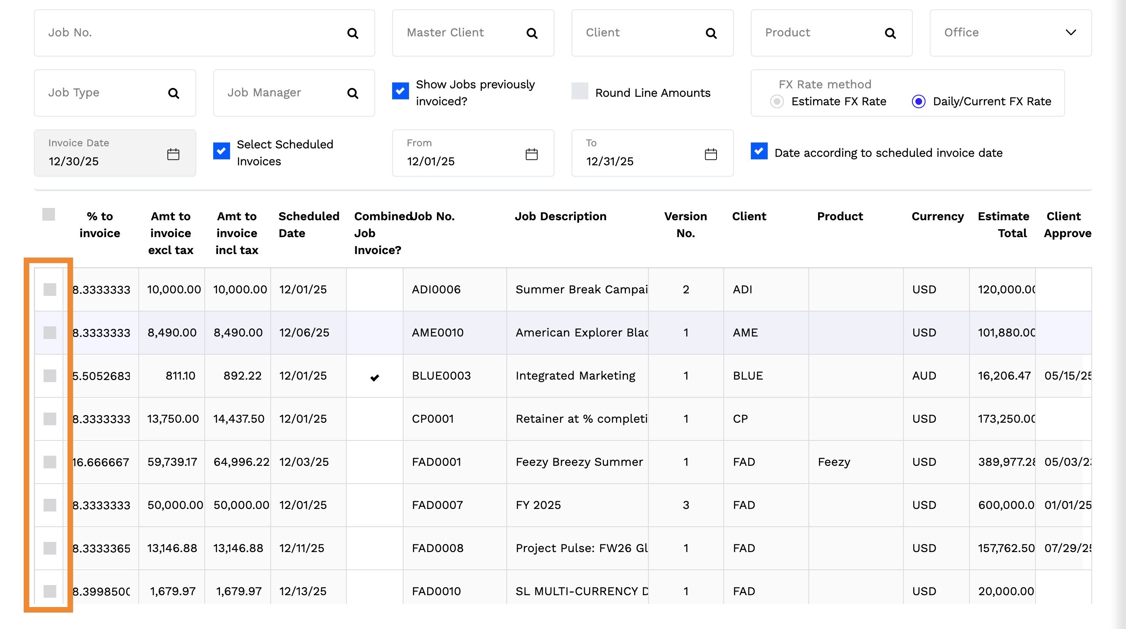Toggle Select Scheduled Invoices checkbox
The image size is (1126, 629).
click(221, 151)
